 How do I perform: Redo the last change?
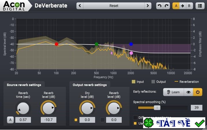[x=167, y=6]
